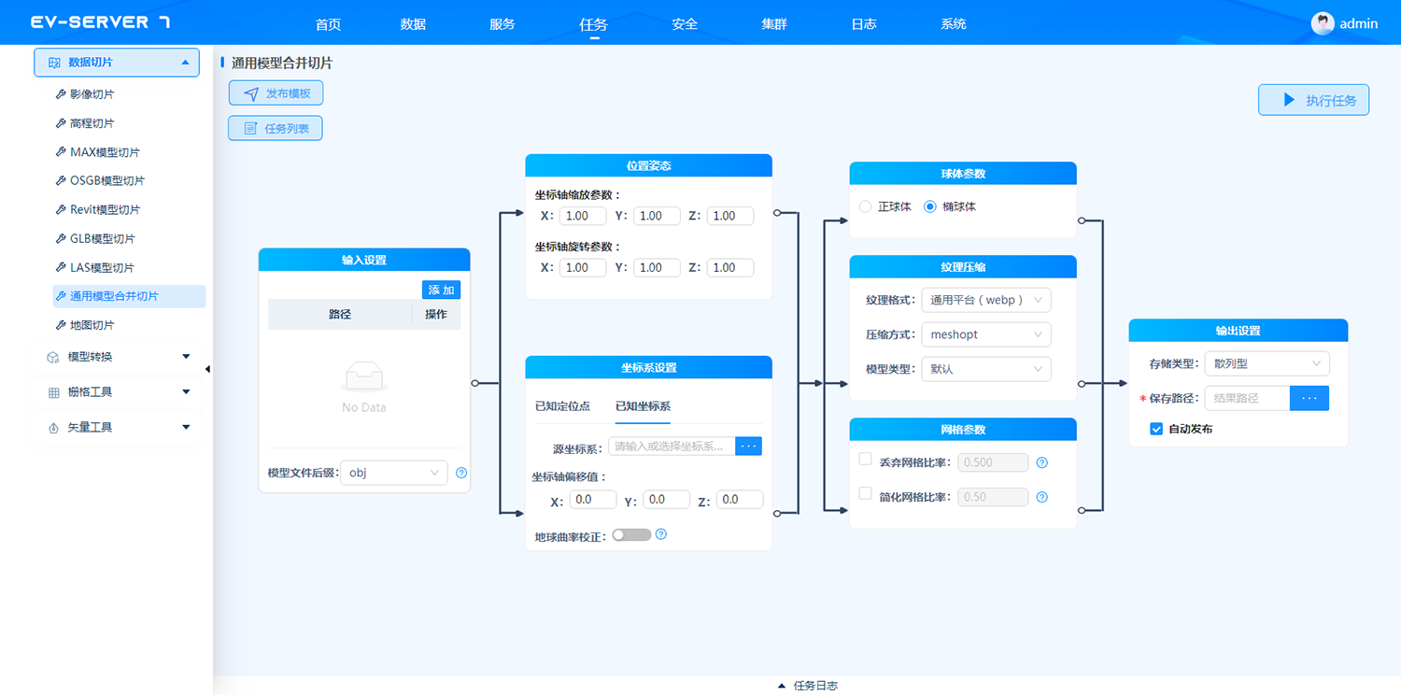Open the 纹理格式 dropdown

(x=985, y=300)
